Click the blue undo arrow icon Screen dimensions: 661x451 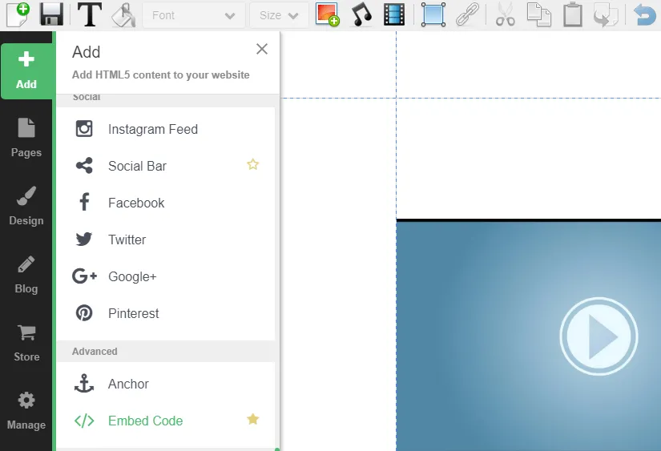point(644,14)
